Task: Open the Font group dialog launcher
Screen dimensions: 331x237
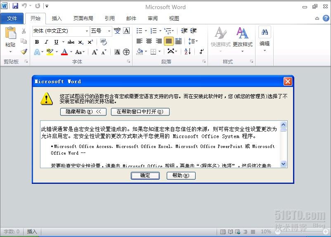Action: pos(128,61)
